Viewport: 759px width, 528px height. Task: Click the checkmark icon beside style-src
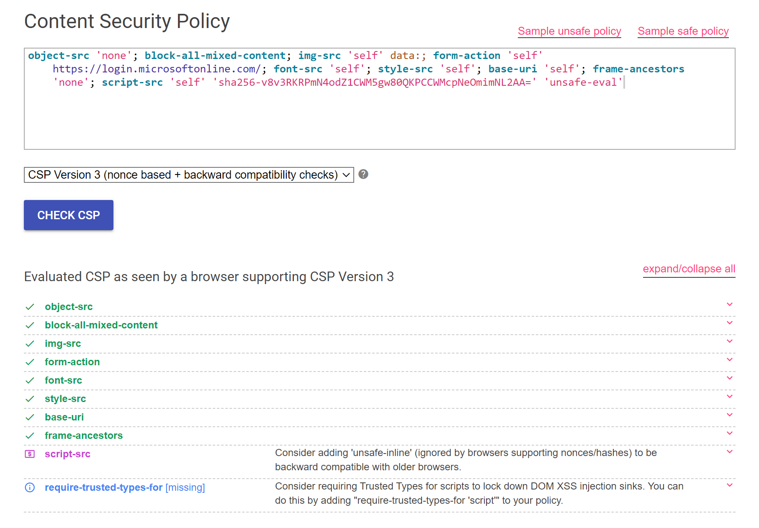tap(30, 399)
